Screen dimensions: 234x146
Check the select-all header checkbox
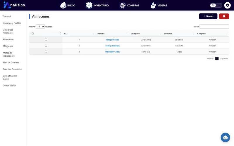(32, 34)
